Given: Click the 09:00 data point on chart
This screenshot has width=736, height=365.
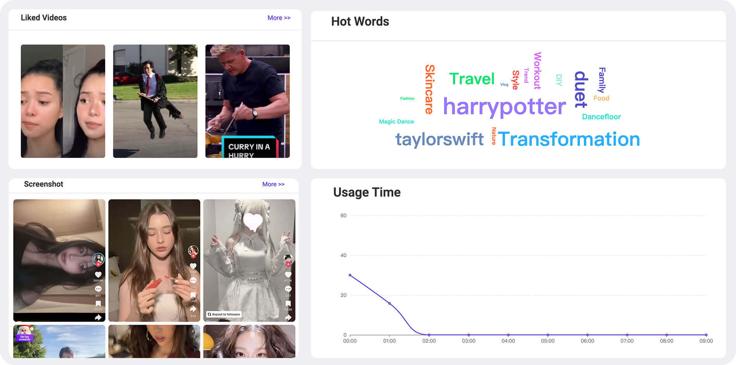Looking at the screenshot, I should pos(706,335).
